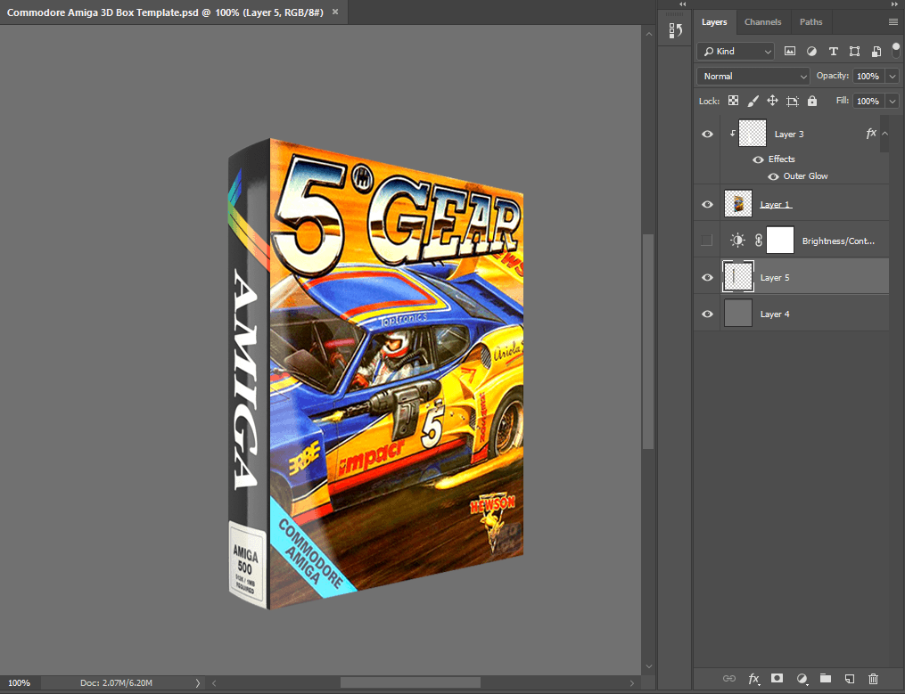905x694 pixels.
Task: Add a layer mask to Layer 5
Action: tap(777, 679)
